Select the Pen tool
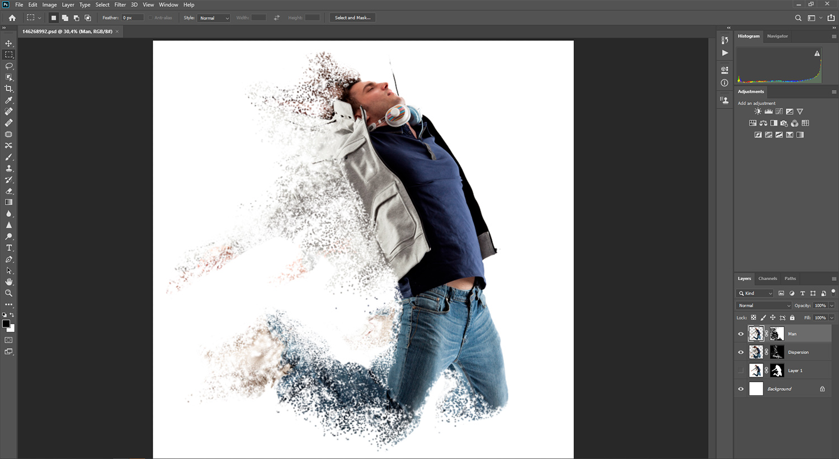The width and height of the screenshot is (839, 459). click(x=8, y=259)
